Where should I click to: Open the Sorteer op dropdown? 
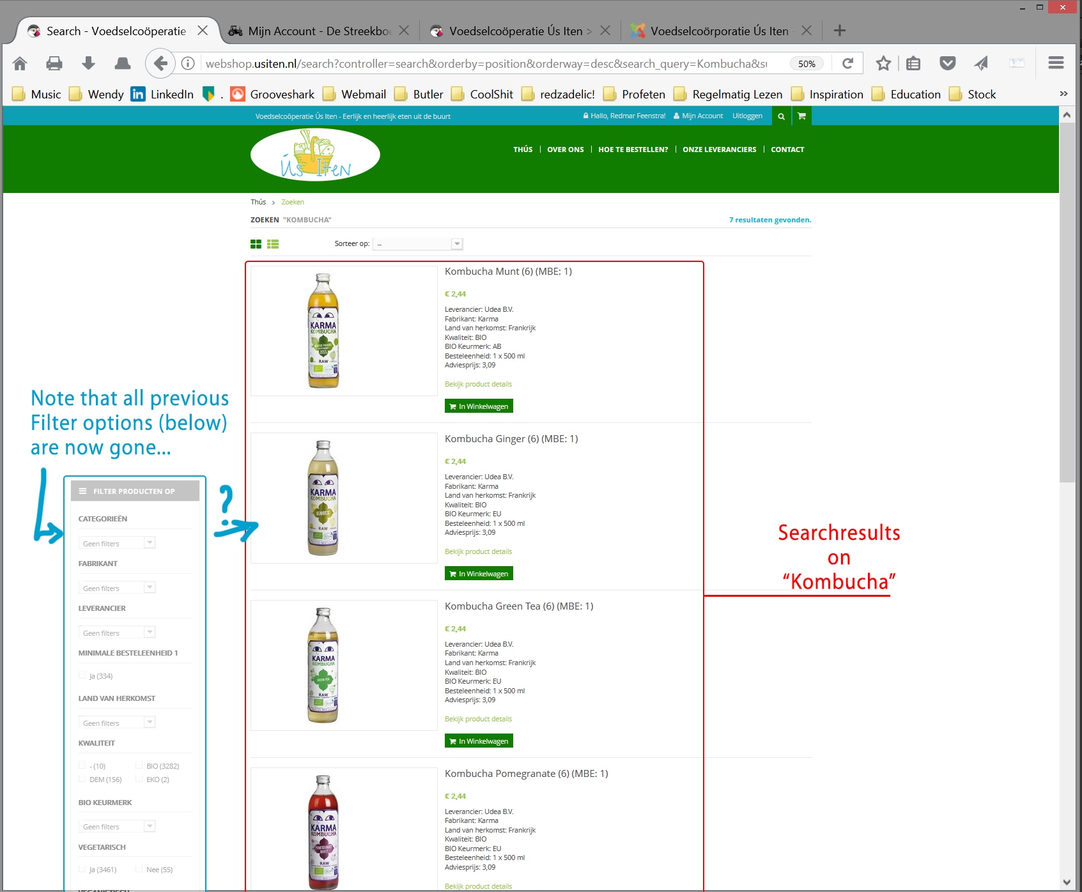pyautogui.click(x=417, y=244)
